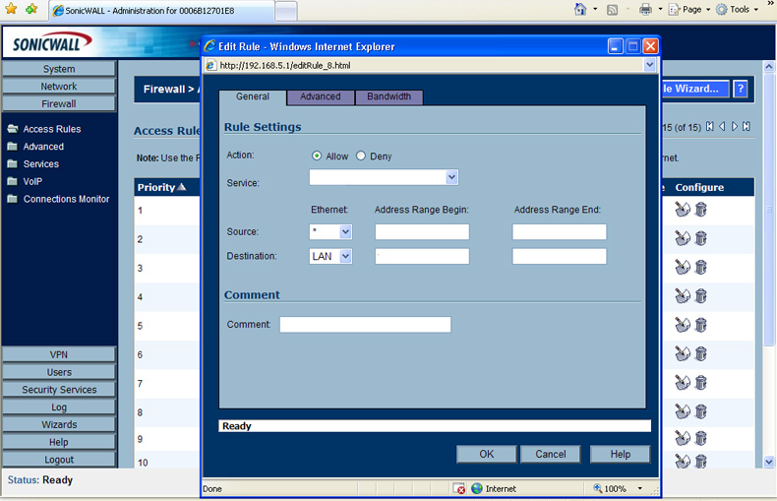This screenshot has width=777, height=501.
Task: Open the question mark help button
Action: (741, 89)
